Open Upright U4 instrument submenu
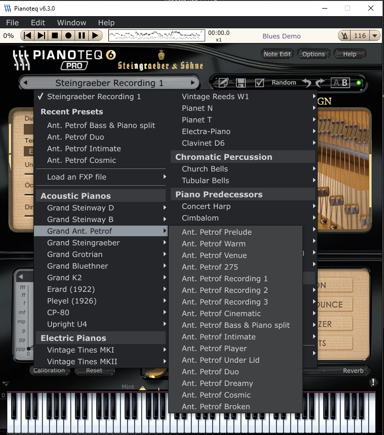This screenshot has height=435, width=384. coord(101,324)
